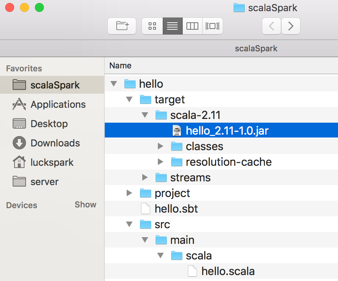
Task: Select the scalaSpark favorite in sidebar
Action: (55, 85)
